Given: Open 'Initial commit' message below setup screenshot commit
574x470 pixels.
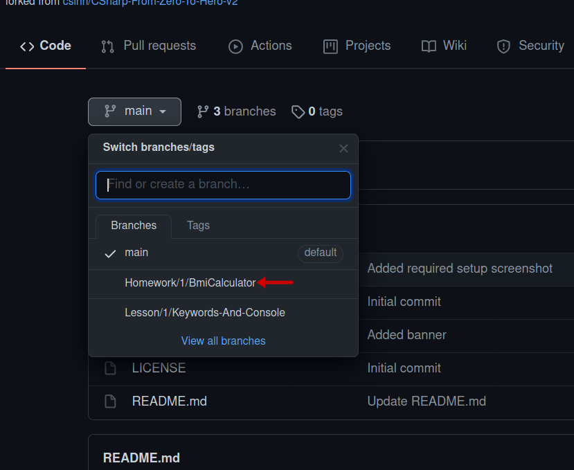Looking at the screenshot, I should coord(404,302).
